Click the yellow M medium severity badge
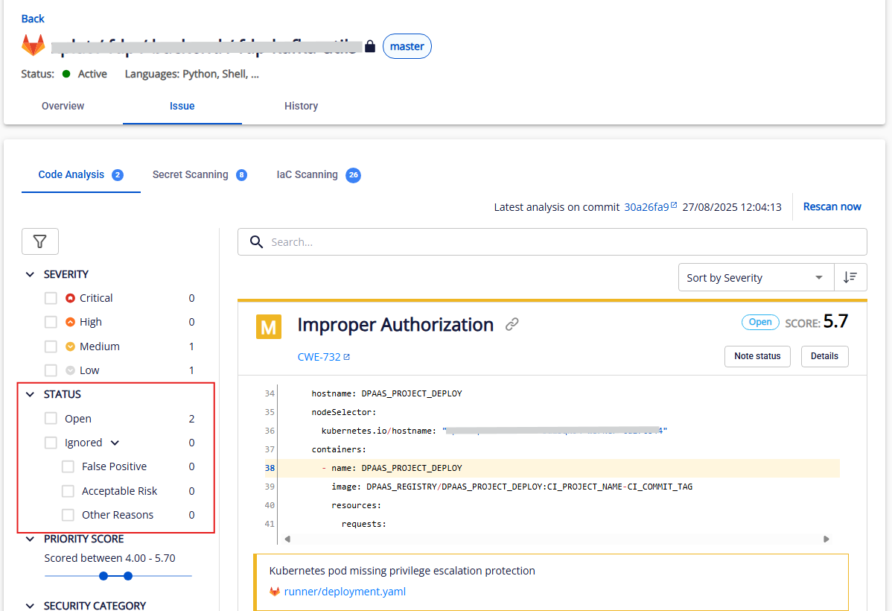 tap(268, 326)
